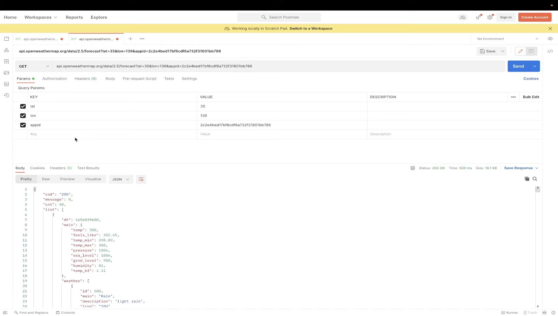The width and height of the screenshot is (558, 316).
Task: Click the Sign In button
Action: pyautogui.click(x=506, y=17)
